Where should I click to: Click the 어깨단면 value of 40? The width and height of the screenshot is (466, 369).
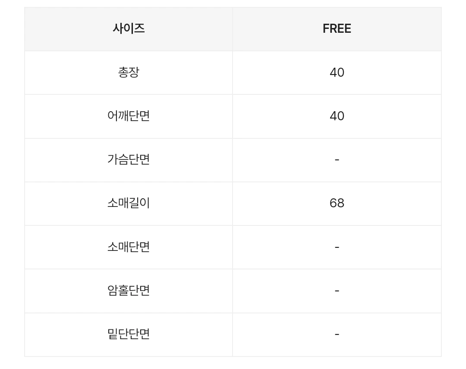(337, 116)
